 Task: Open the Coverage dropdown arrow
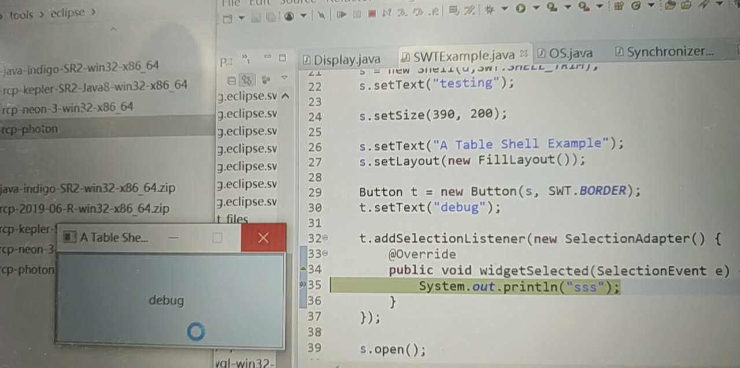pyautogui.click(x=568, y=7)
